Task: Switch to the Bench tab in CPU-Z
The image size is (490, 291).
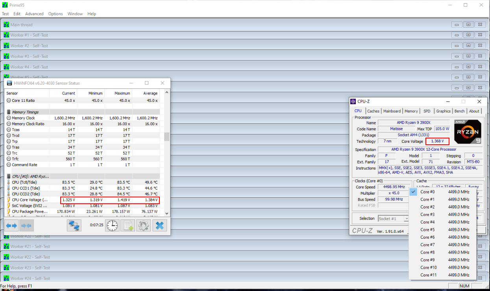Action: click(x=459, y=111)
